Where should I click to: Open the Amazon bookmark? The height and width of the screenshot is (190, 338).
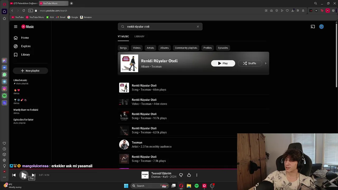click(86, 17)
